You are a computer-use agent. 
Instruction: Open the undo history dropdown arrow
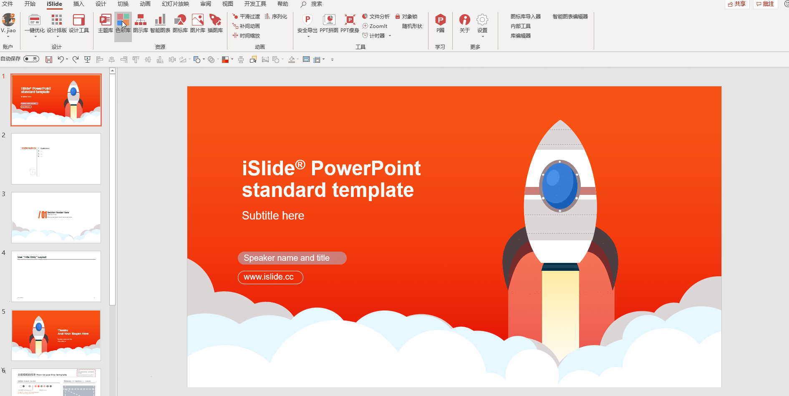[x=67, y=60]
